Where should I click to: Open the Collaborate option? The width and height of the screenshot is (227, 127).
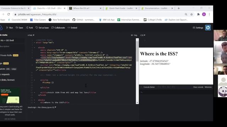tap(58, 28)
